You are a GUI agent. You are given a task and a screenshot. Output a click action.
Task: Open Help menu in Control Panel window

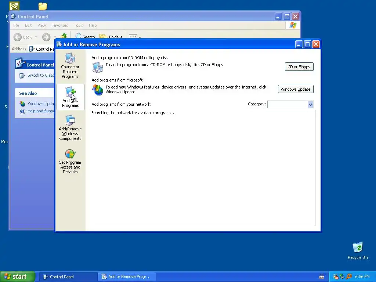93,25
